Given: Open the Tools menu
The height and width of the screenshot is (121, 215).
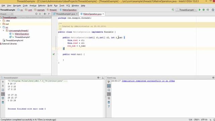Looking at the screenshot, I should pos(62,6).
